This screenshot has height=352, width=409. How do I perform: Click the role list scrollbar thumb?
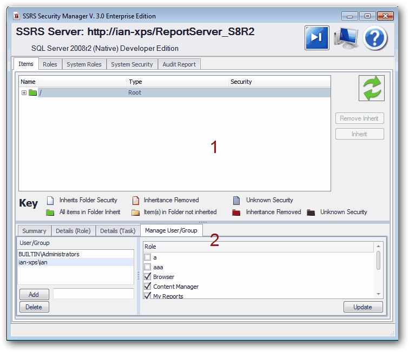pos(378,260)
